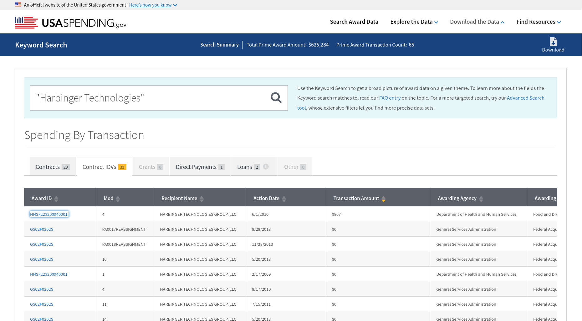Select the Contract IDVs tab
Screen dimensions: 582x321
(x=104, y=167)
